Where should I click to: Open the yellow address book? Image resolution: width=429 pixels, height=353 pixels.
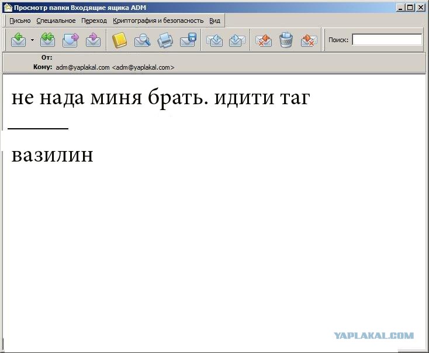[120, 40]
